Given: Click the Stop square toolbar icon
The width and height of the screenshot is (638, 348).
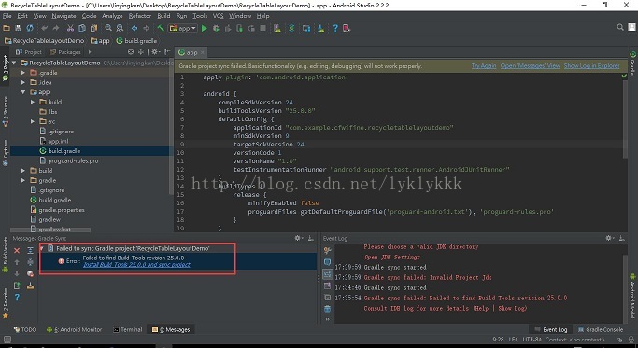Looking at the screenshot, I should click(x=262, y=28).
